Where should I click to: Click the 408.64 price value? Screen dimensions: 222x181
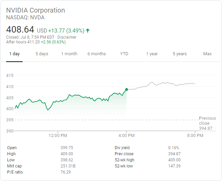click(x=20, y=30)
